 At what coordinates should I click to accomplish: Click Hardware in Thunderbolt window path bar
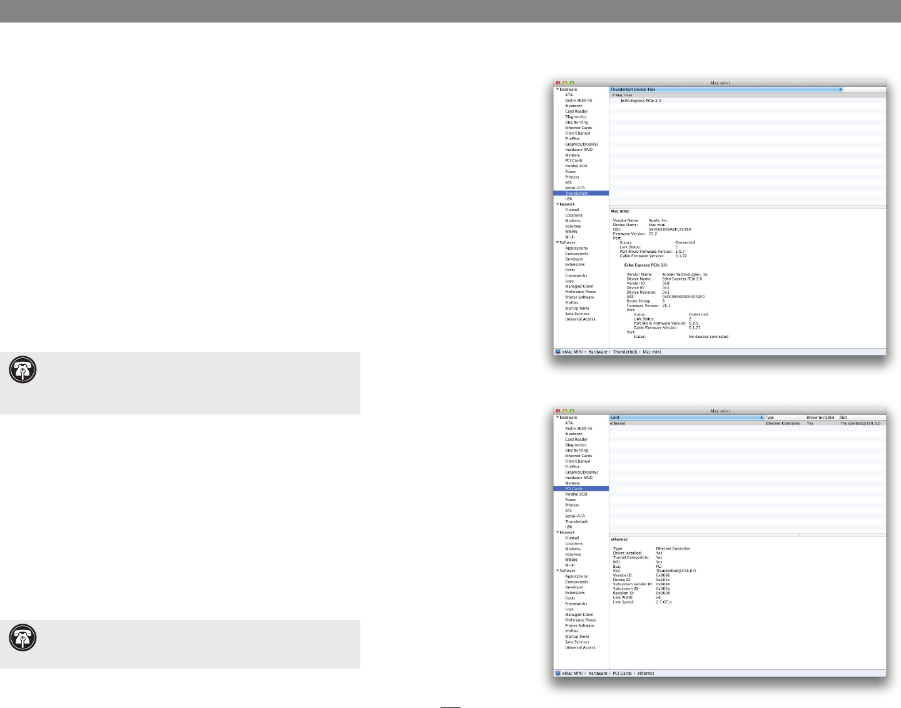598,352
